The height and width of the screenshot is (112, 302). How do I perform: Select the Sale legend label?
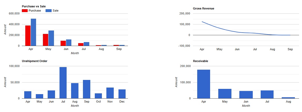[x=56, y=11]
